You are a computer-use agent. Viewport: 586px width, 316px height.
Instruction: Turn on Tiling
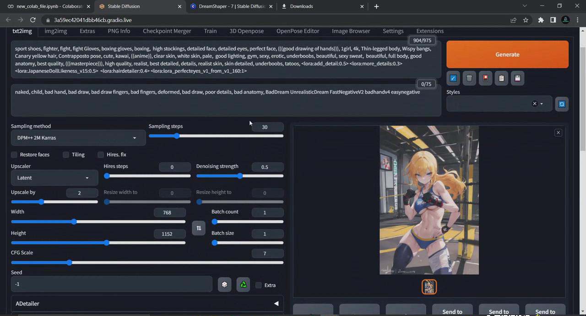pyautogui.click(x=66, y=155)
